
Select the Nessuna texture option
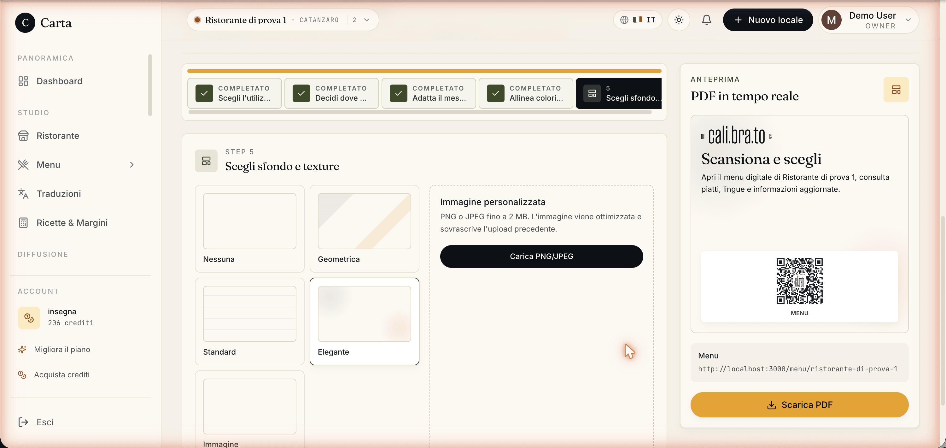coord(250,229)
